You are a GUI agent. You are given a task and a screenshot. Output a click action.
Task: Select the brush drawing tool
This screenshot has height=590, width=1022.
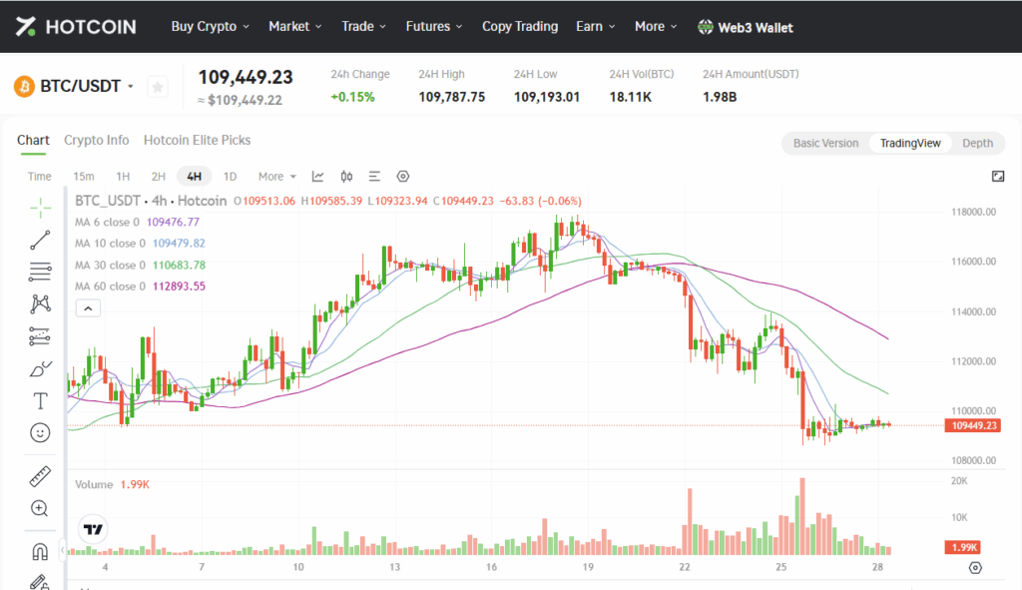point(40,369)
